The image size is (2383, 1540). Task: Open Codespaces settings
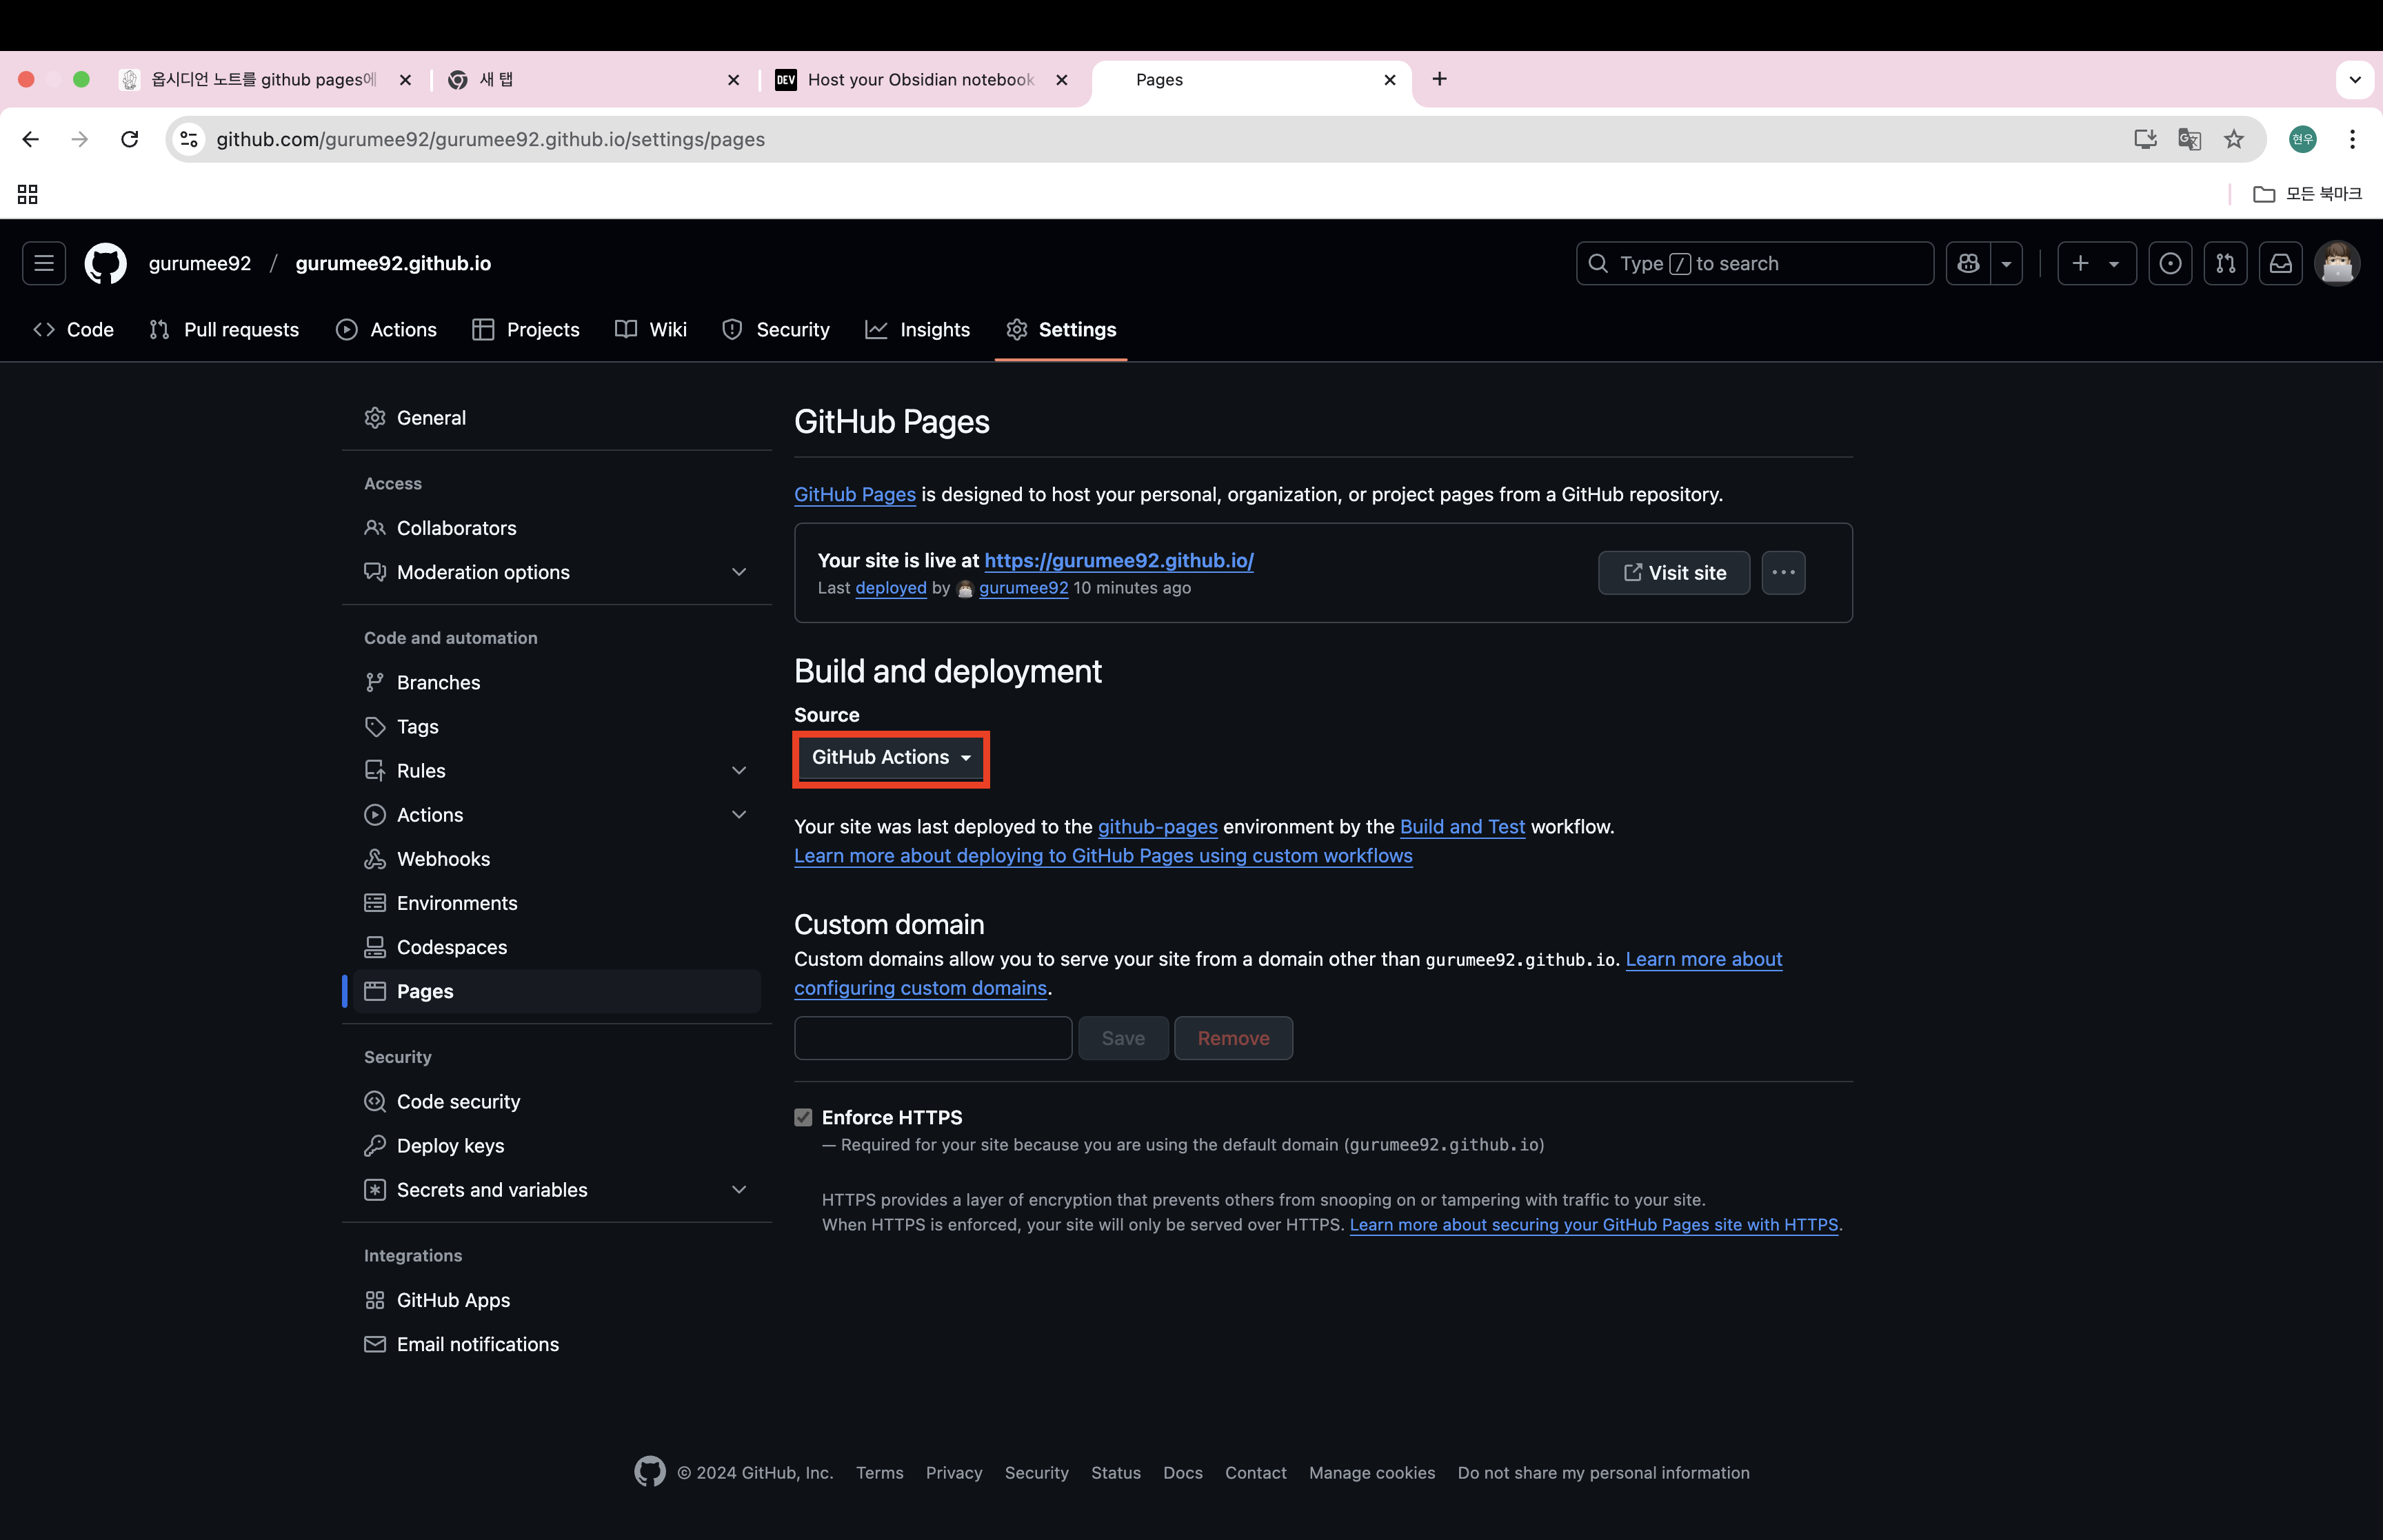pyautogui.click(x=557, y=946)
